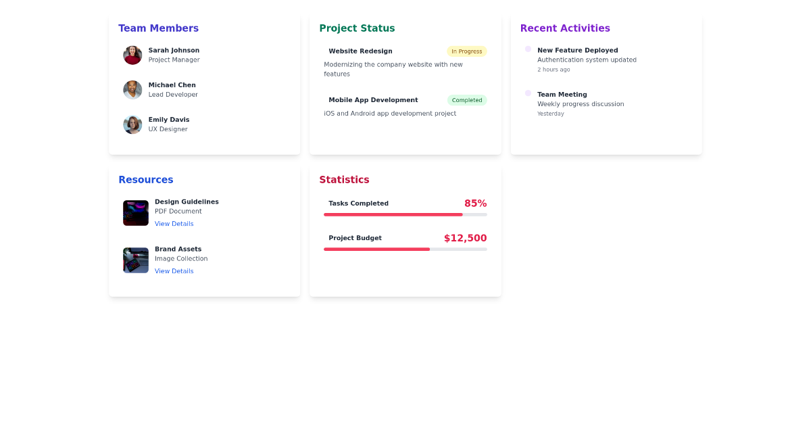811x426 pixels.
Task: Select the Team Members panel heading
Action: (158, 28)
